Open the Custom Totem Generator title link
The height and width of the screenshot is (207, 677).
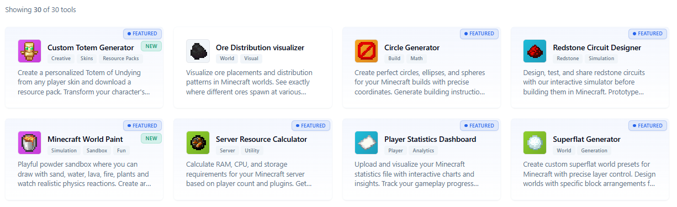[91, 47]
